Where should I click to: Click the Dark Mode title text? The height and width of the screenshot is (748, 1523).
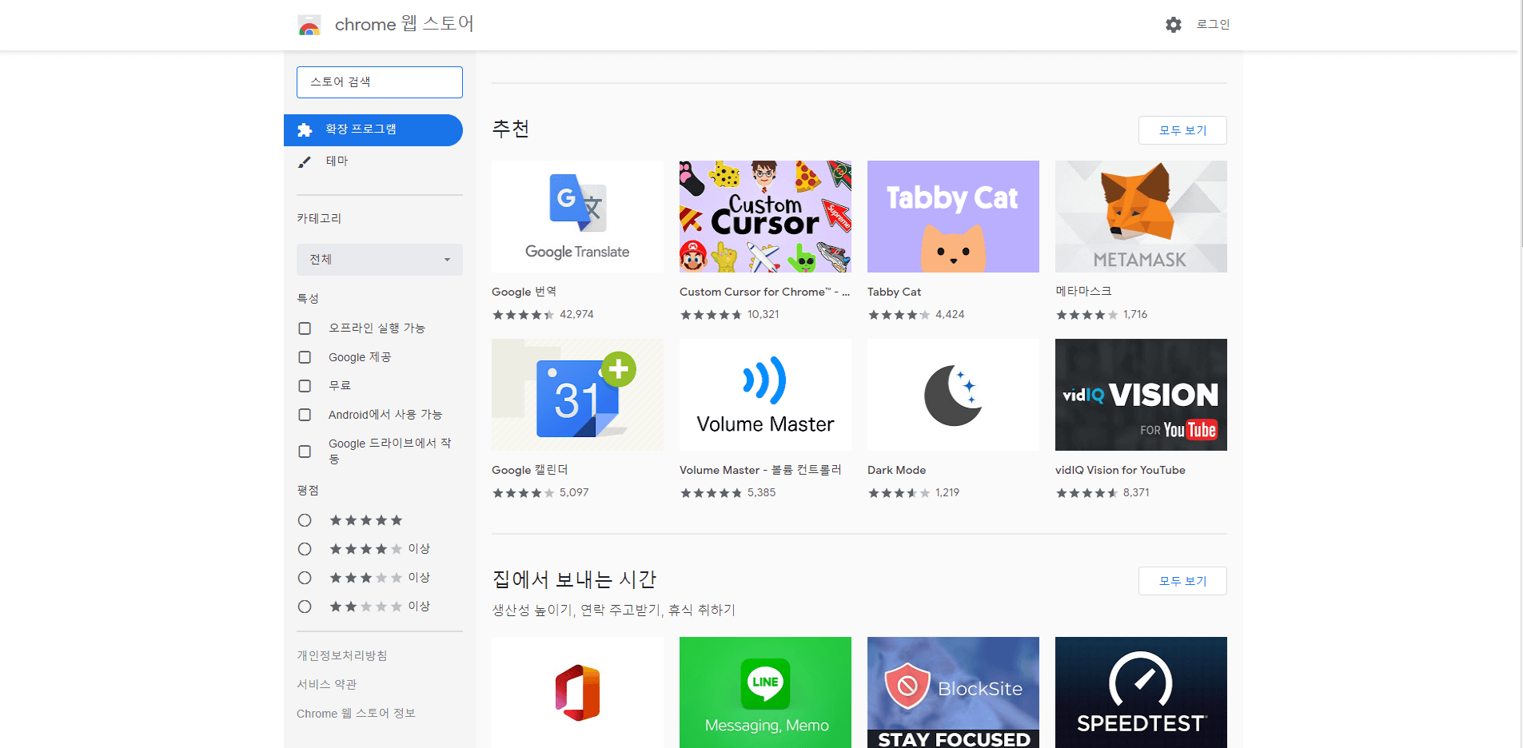pos(896,470)
